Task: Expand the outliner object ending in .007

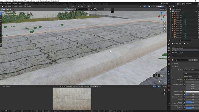Action: click(x=173, y=29)
